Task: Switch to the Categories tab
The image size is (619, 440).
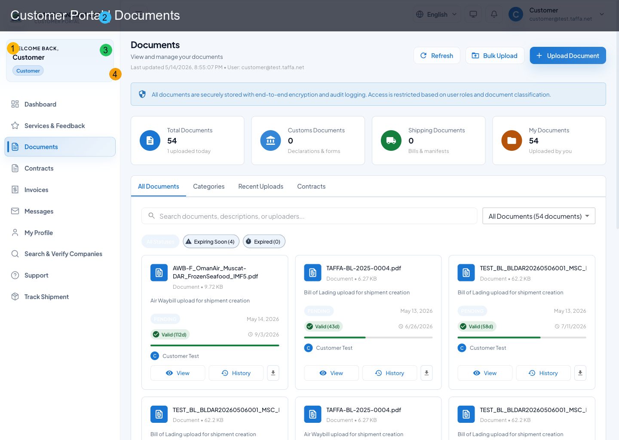Action: [x=209, y=186]
